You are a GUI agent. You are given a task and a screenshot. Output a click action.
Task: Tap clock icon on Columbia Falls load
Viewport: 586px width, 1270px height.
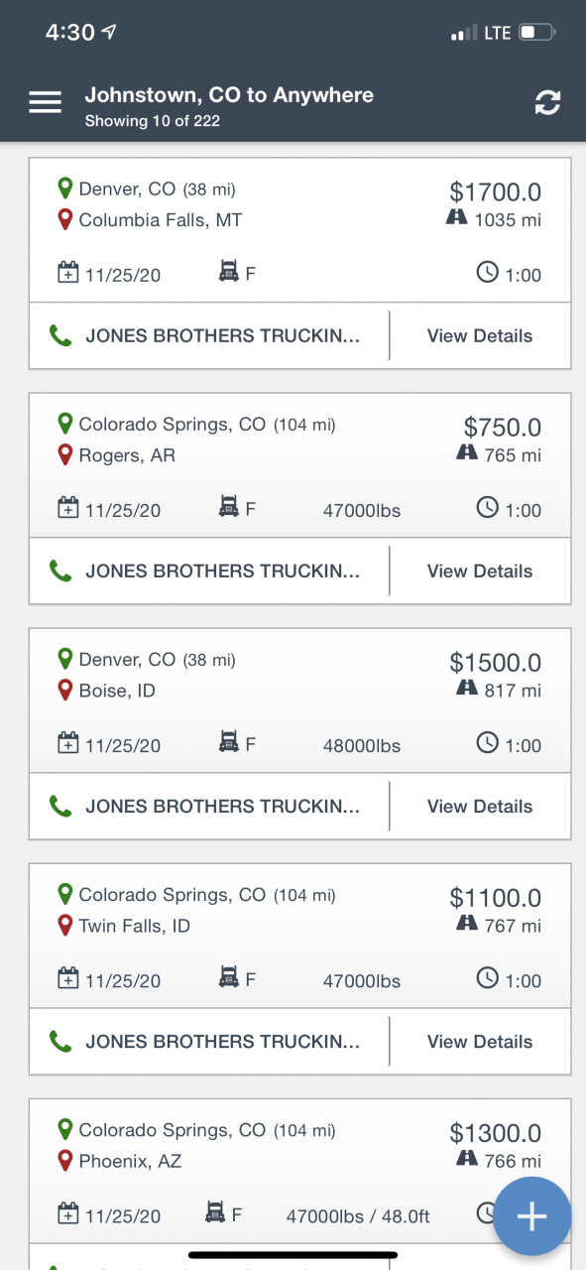[x=487, y=274]
